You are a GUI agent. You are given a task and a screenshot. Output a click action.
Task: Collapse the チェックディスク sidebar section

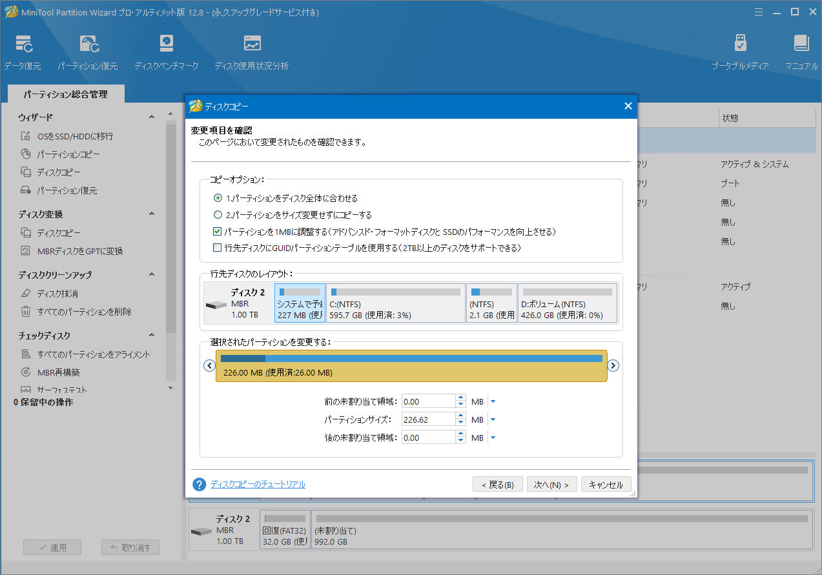[x=151, y=335]
